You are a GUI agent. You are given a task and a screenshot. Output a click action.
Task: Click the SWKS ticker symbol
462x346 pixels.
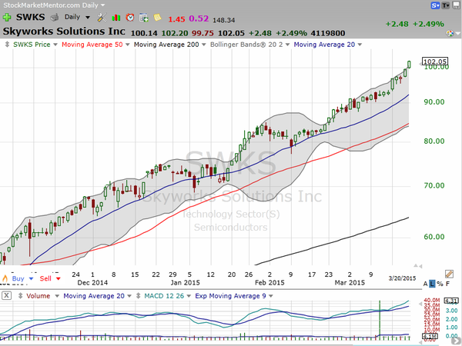click(30, 17)
